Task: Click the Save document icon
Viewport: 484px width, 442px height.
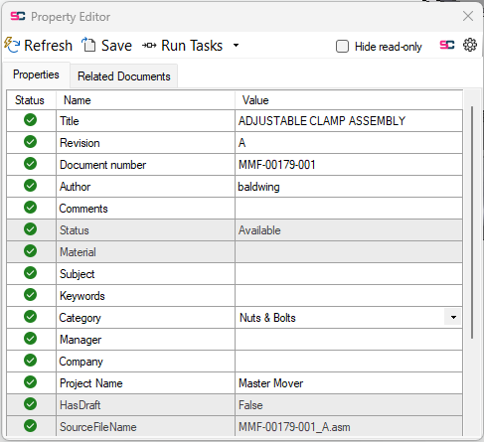Action: click(88, 45)
